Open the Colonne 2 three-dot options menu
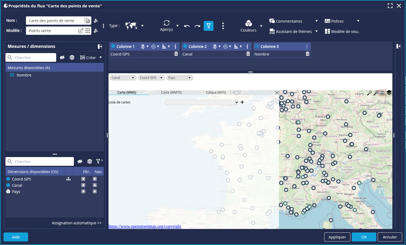Screen dimensions: 406x245 coord(247,47)
